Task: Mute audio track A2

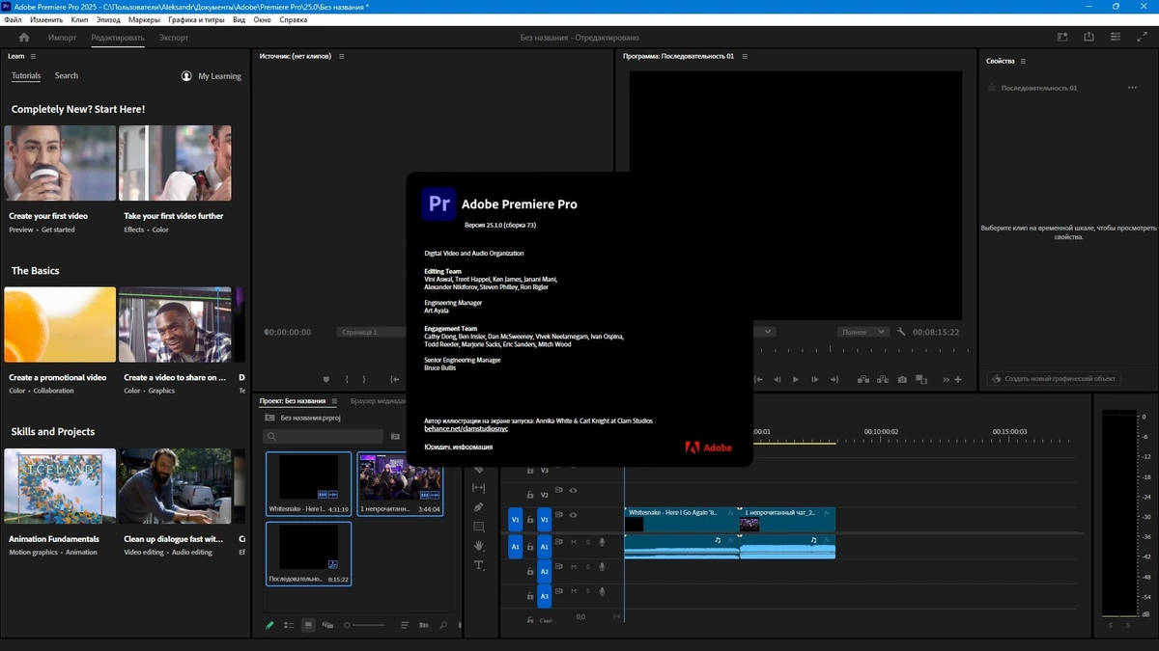Action: click(x=573, y=568)
